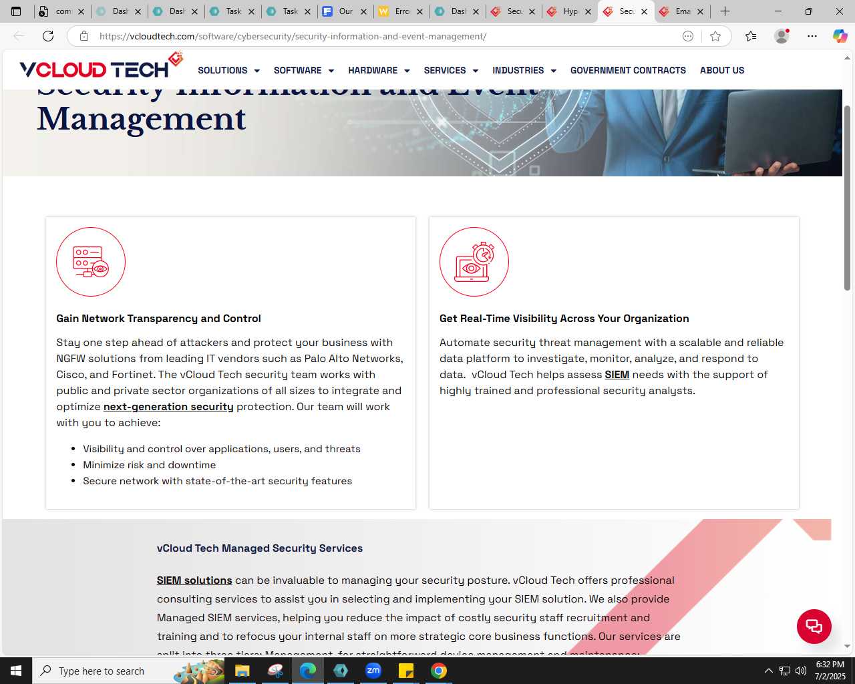Close the "Ema" tab
Viewport: 855px width, 684px height.
pos(701,11)
